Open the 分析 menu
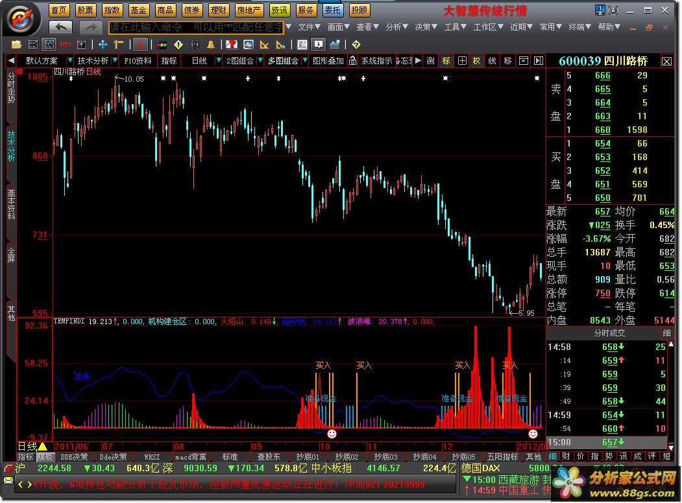 (396, 27)
